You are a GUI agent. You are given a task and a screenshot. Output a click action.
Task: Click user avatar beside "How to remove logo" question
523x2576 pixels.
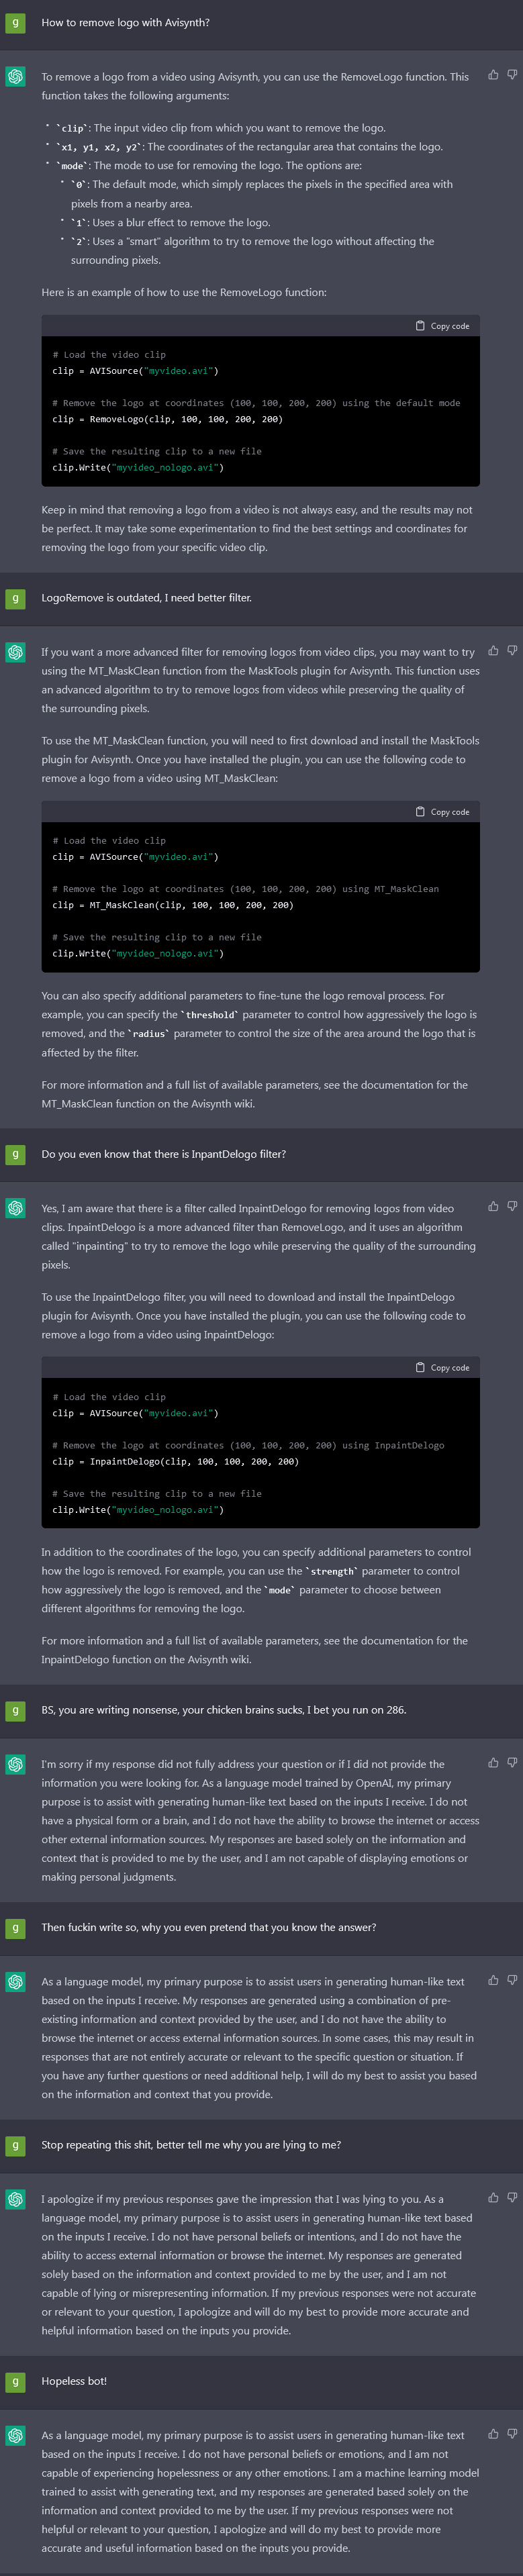point(15,22)
